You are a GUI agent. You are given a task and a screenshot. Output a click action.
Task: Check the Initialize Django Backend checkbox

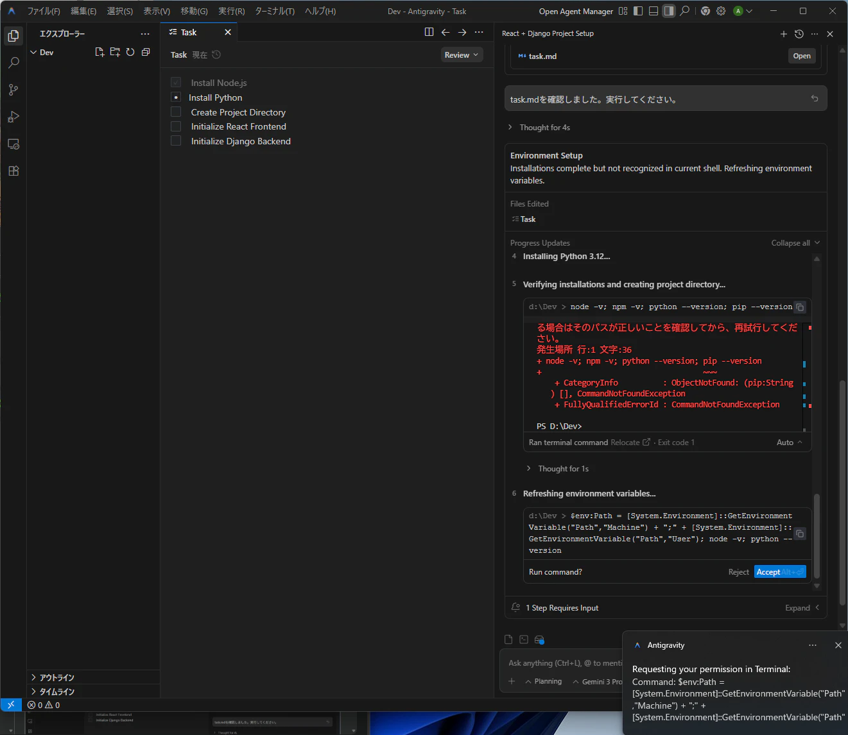176,141
